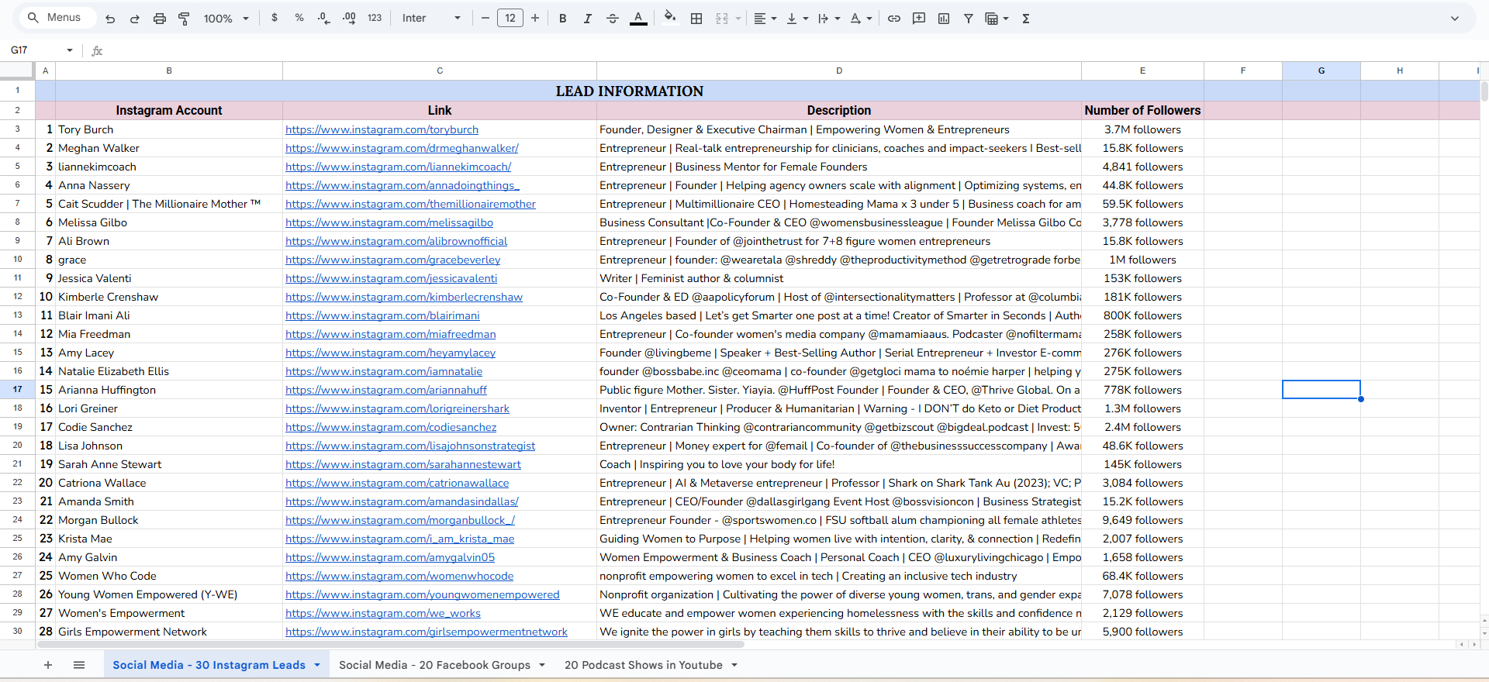Click the text wrapping icon
This screenshot has height=682, width=1489.
point(824,19)
